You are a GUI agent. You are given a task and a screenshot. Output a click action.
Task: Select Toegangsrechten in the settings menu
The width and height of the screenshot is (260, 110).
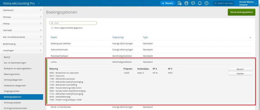point(12,91)
